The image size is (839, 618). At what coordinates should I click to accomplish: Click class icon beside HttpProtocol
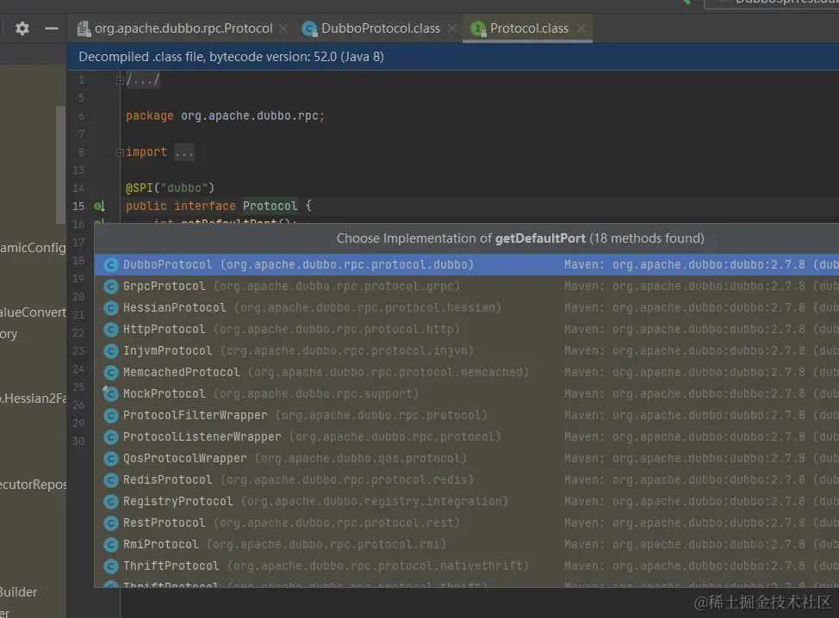point(111,330)
